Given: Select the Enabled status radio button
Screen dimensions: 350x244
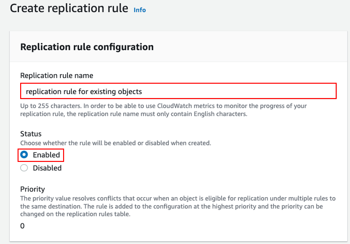Looking at the screenshot, I should click(x=24, y=154).
